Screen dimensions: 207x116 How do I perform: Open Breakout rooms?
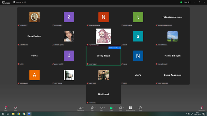click(130, 109)
